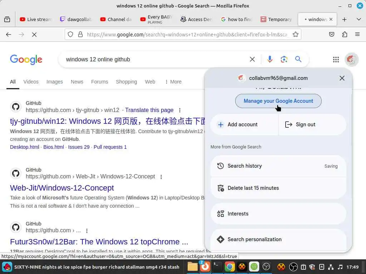This screenshot has height=274, width=366.
Task: Open the terminal from the taskbar
Action: coord(217,267)
